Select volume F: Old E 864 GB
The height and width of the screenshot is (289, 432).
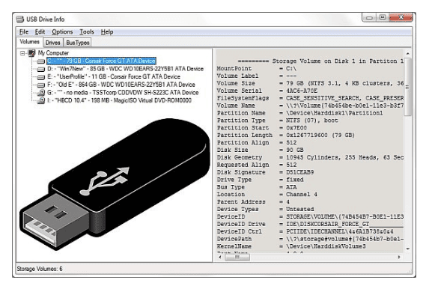click(121, 85)
